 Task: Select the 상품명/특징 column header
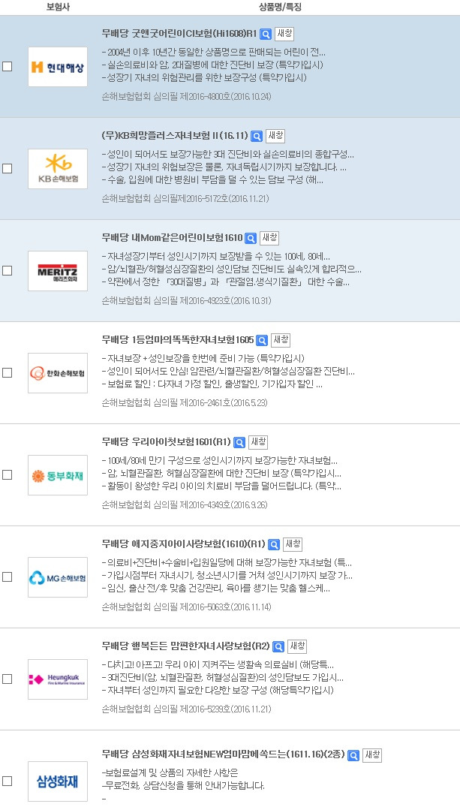(x=280, y=8)
